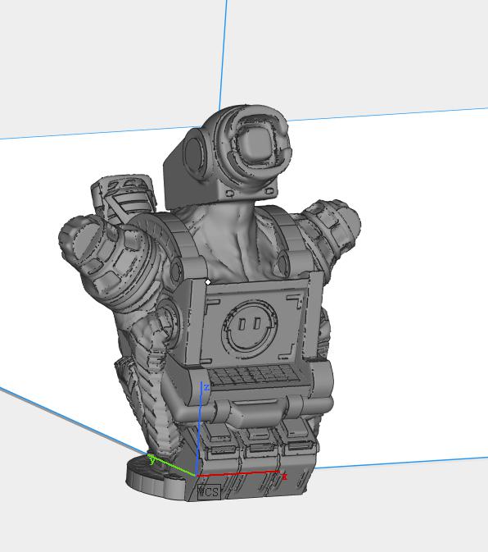Click the blue Z axis label
Viewport: 488px width, 552px height.
(x=206, y=388)
